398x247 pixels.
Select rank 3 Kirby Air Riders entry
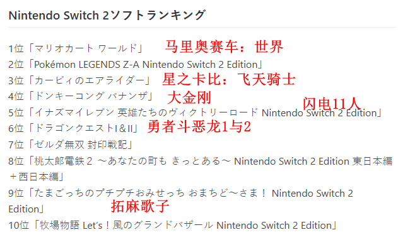click(79, 80)
